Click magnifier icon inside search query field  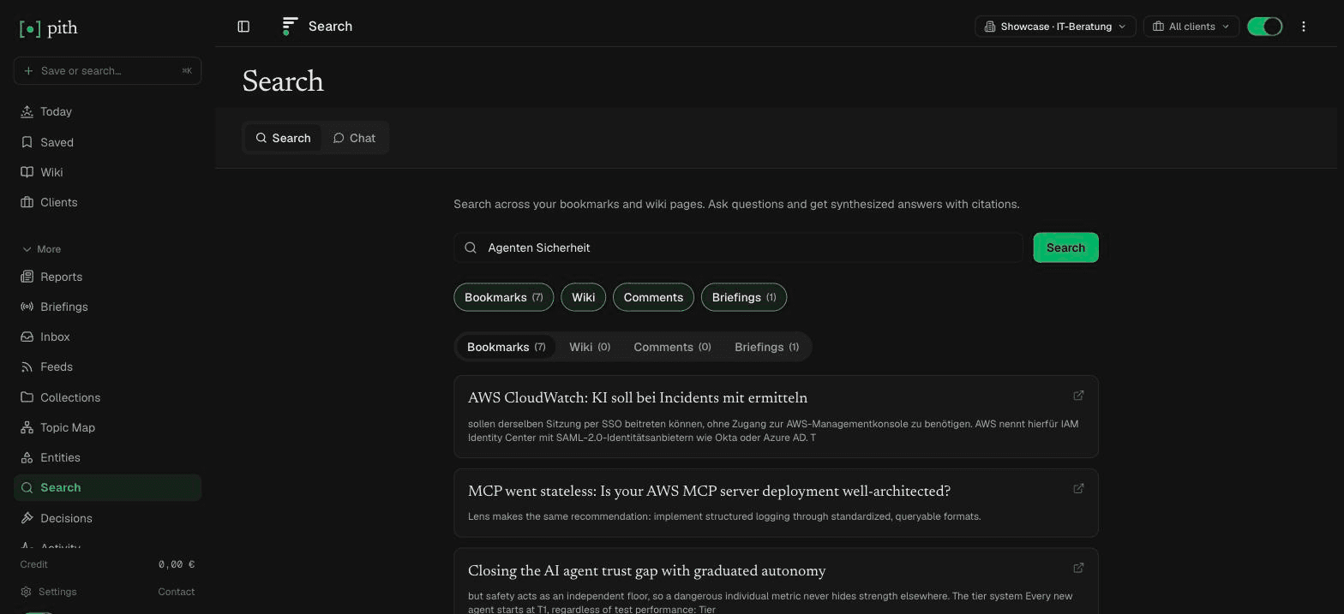tap(471, 247)
